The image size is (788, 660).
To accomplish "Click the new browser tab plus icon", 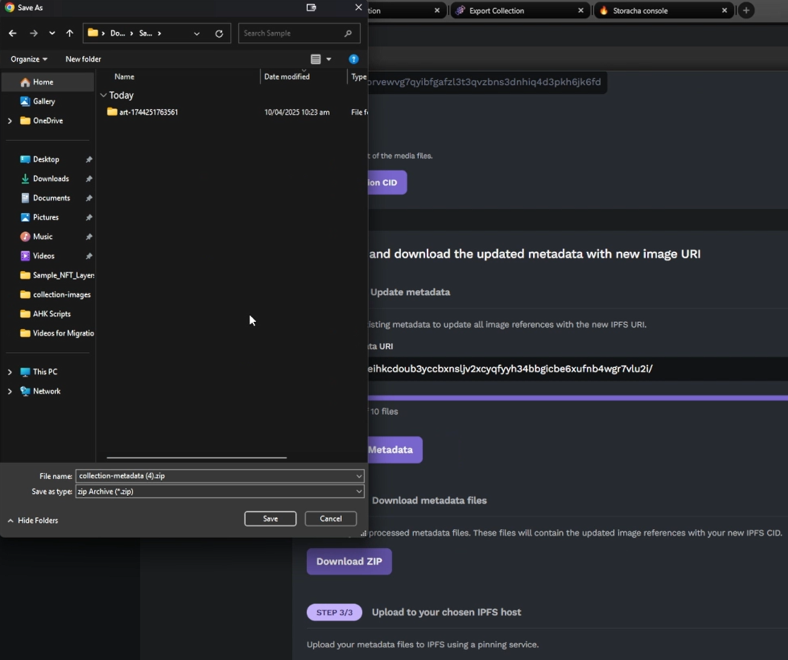I will pos(746,10).
